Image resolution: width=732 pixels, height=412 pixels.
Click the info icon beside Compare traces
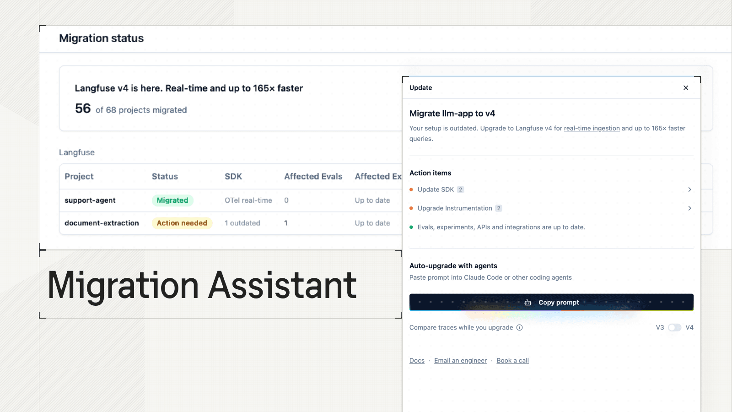[520, 327]
